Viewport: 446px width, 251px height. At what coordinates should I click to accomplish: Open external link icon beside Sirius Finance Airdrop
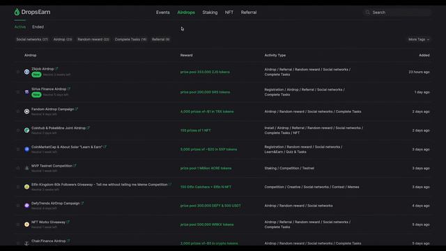(69, 89)
